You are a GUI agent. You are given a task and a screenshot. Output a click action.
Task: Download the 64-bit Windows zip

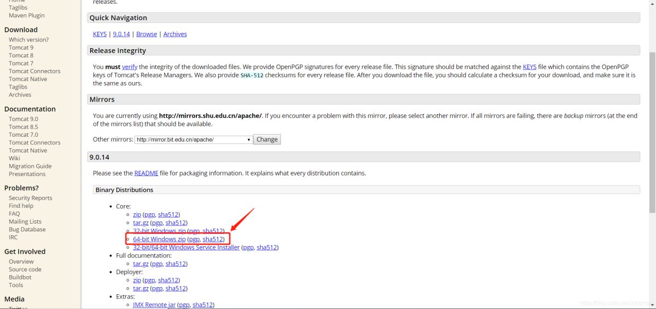[159, 240]
